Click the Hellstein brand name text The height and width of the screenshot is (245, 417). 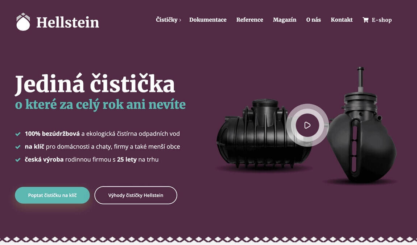point(67,23)
